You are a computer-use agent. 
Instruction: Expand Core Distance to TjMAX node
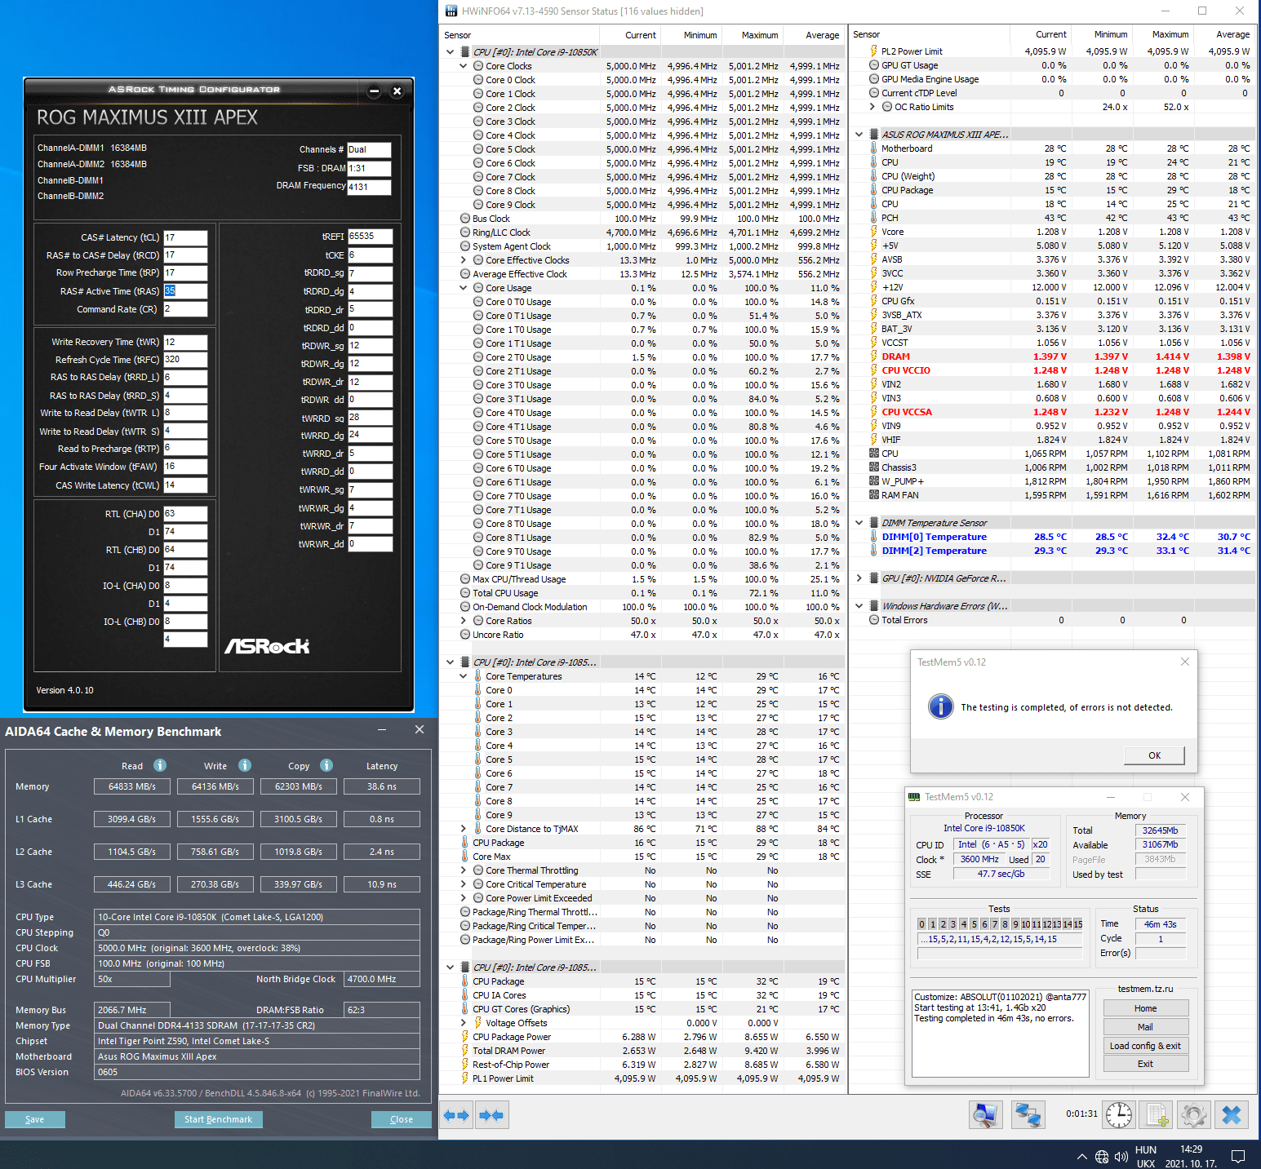pos(464,829)
